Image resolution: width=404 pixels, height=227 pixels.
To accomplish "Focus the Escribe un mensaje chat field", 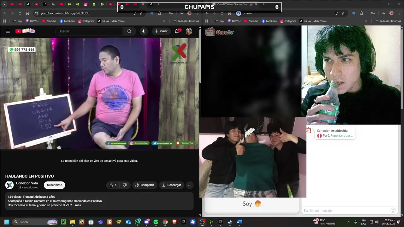I will pyautogui.click(x=346, y=210).
